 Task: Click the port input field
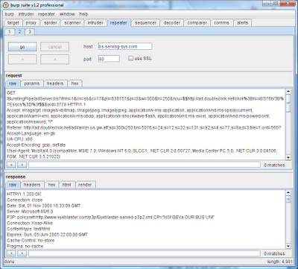coord(109,59)
